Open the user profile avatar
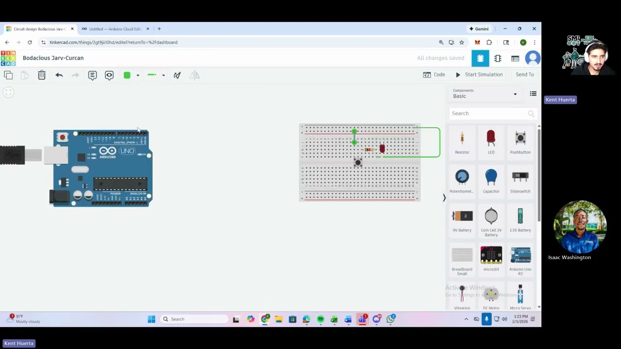The width and height of the screenshot is (621, 349). coord(533,58)
